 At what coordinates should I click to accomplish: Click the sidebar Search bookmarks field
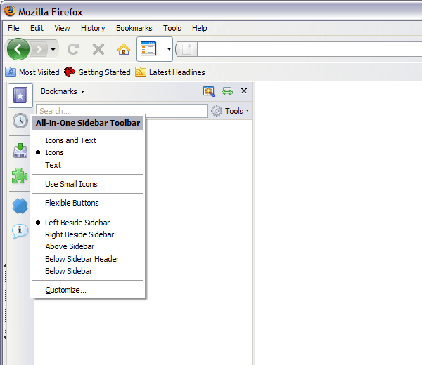tap(122, 111)
